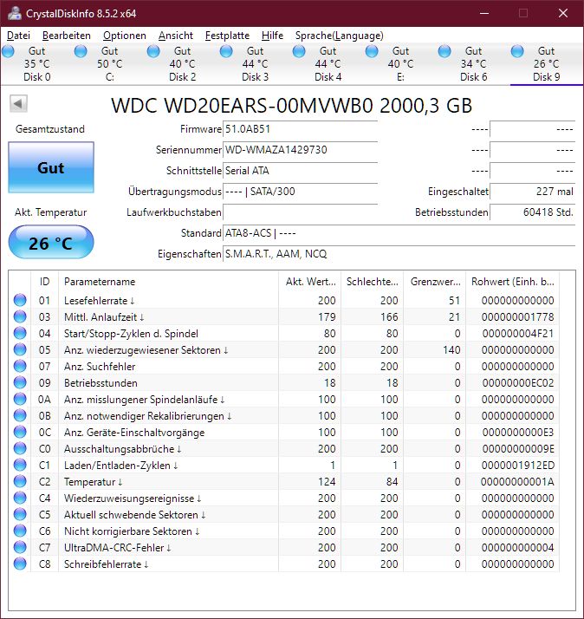
Task: Go to previous disk with back arrow
Action: (18, 104)
